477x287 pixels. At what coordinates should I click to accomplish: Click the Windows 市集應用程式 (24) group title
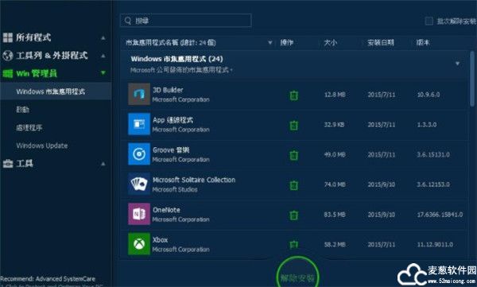176,59
